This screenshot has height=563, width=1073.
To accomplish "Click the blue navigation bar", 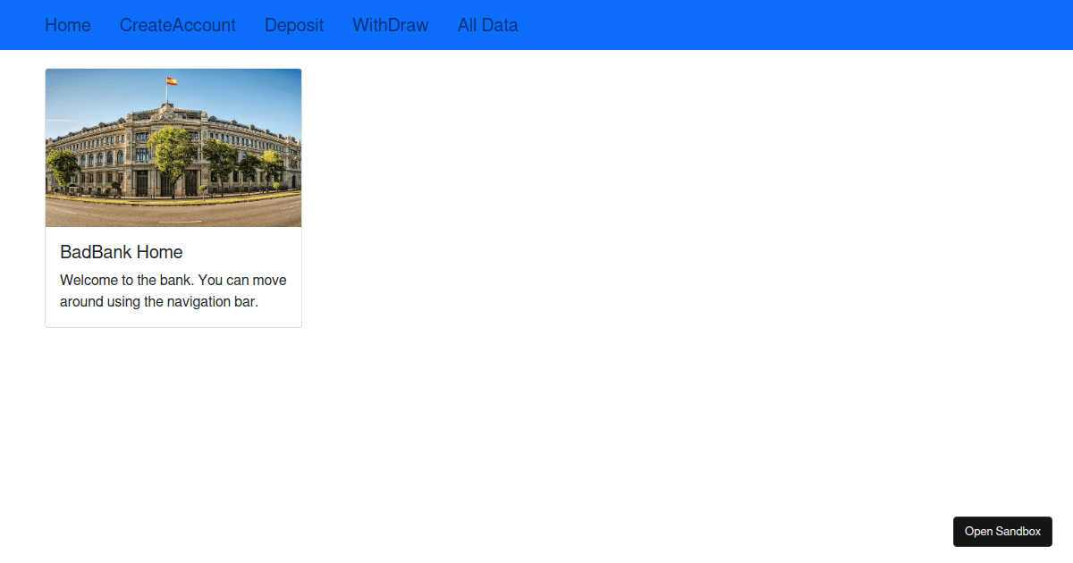I will click(715, 25).
